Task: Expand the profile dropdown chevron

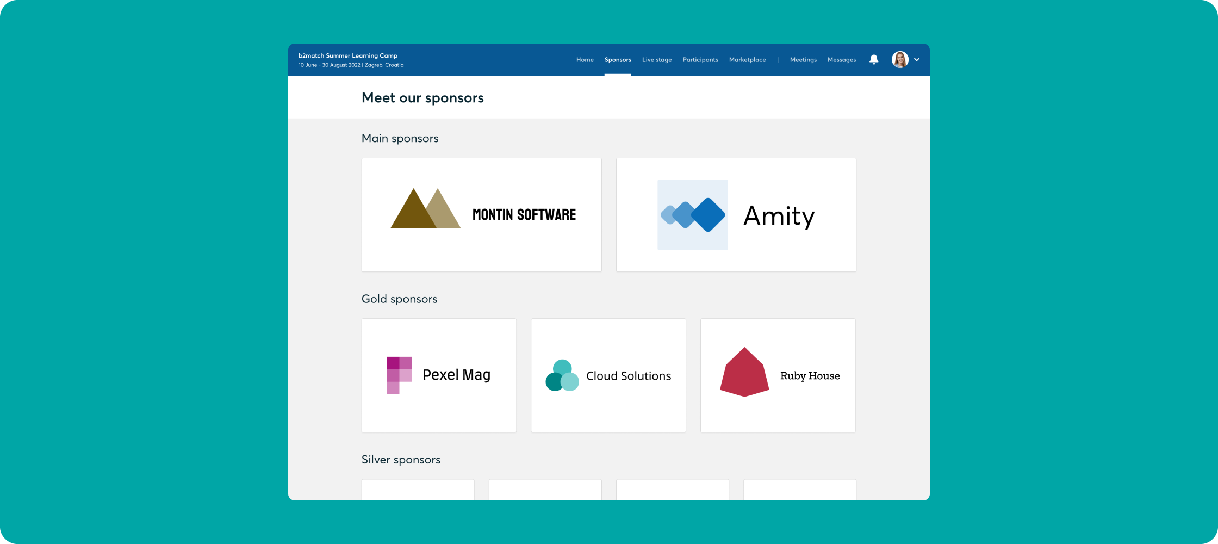Action: tap(917, 60)
